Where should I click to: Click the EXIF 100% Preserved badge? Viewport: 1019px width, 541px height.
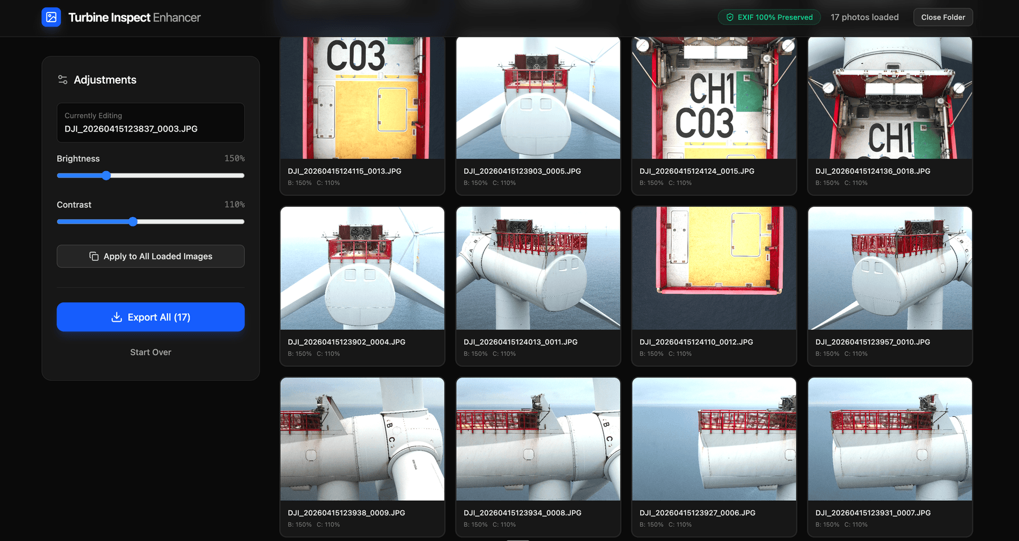point(769,18)
